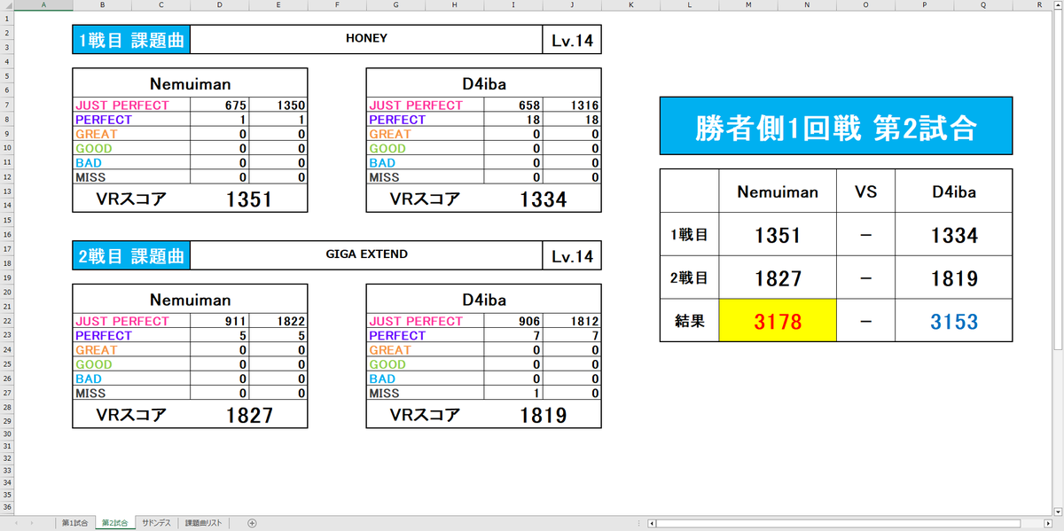Click the Select All corner of the grid

[6, 4]
